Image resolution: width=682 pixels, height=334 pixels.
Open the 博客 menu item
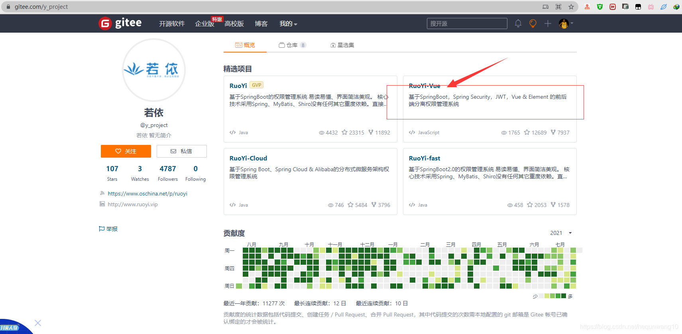(x=261, y=24)
